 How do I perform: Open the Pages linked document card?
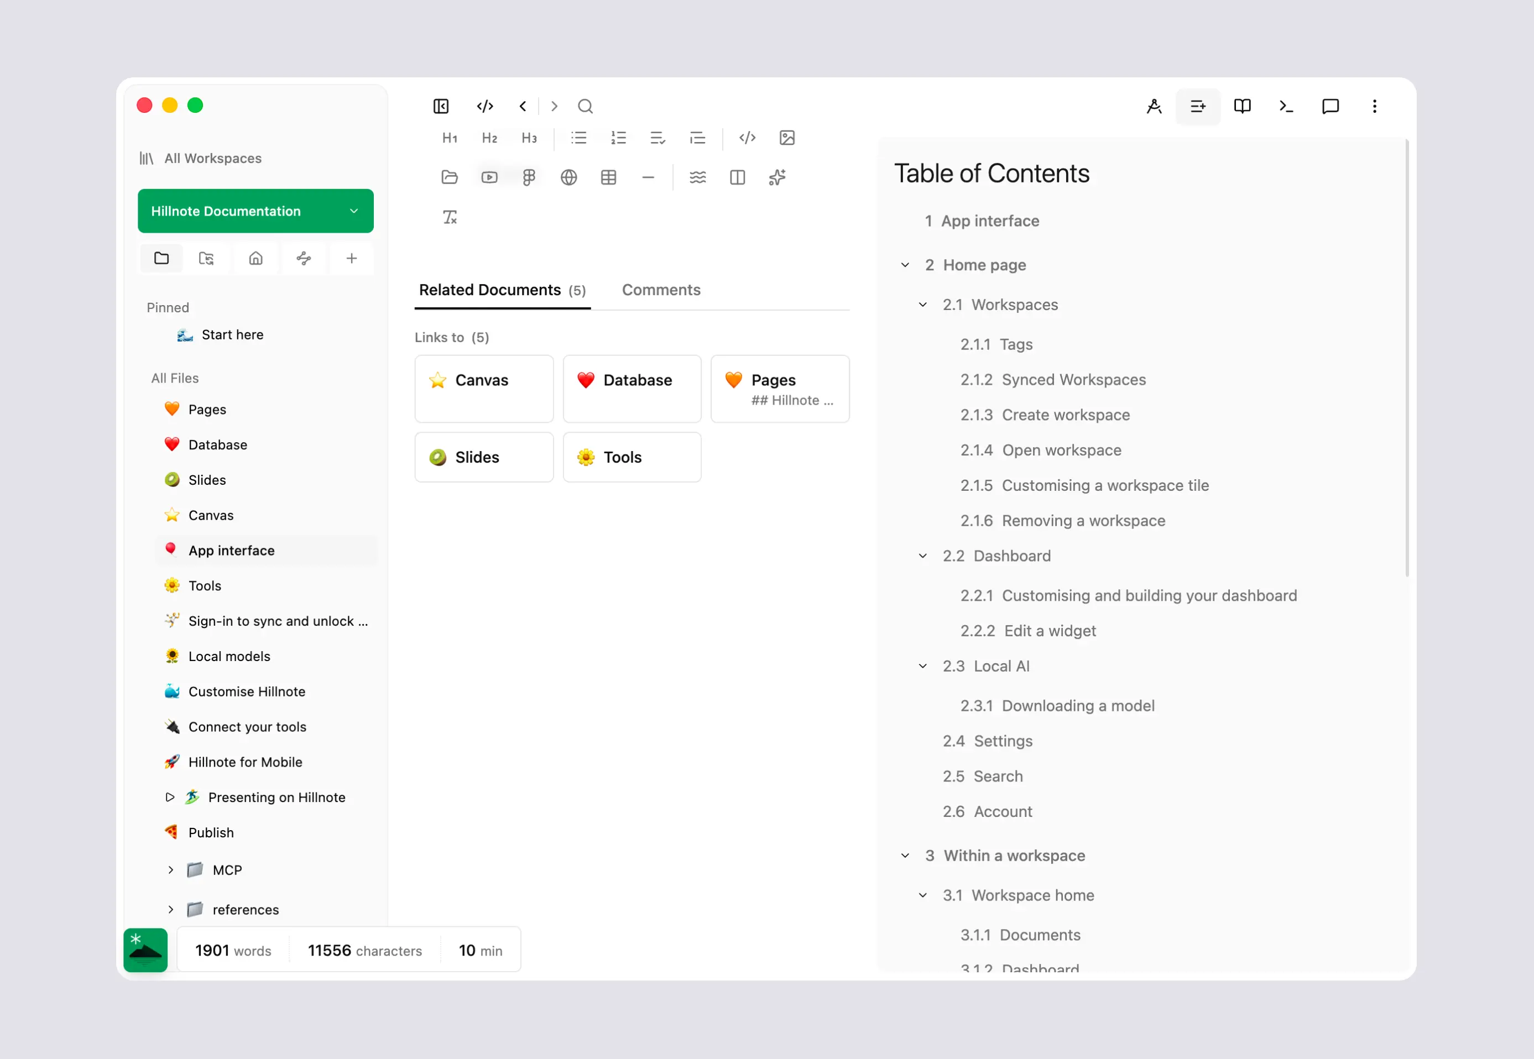point(780,389)
